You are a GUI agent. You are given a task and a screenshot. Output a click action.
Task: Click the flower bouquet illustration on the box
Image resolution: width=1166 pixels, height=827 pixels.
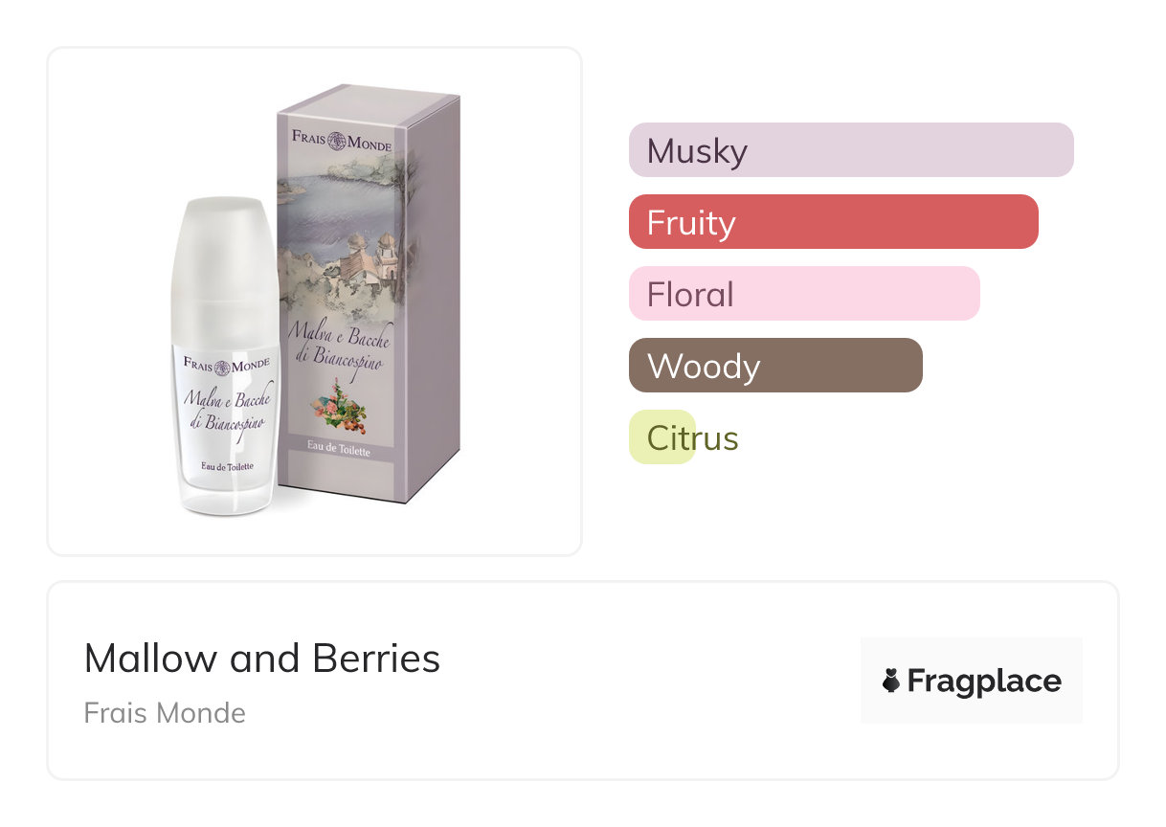click(x=339, y=406)
